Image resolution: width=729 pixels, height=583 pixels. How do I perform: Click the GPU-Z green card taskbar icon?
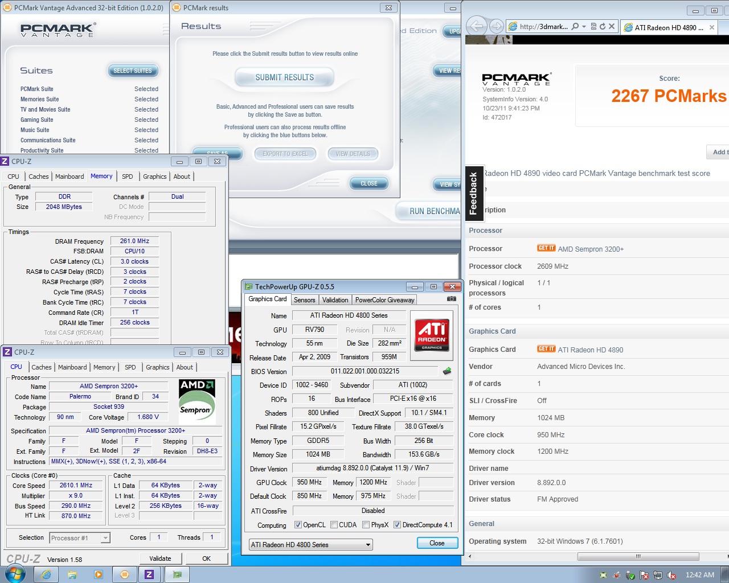click(177, 574)
